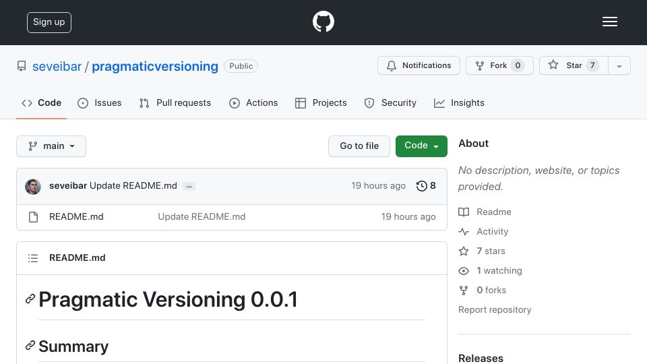This screenshot has height=364, width=647.
Task: Click seveibar's avatar in commit row
Action: point(33,187)
